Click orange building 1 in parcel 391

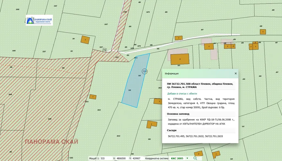85,40
